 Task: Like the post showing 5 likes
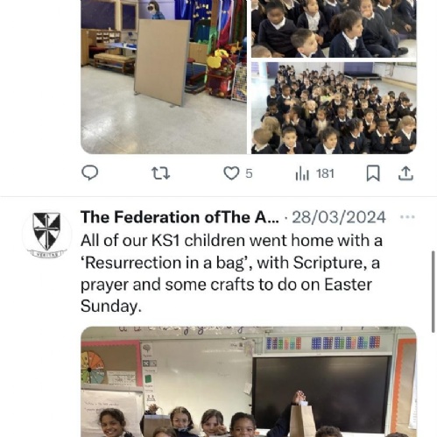[x=231, y=173]
